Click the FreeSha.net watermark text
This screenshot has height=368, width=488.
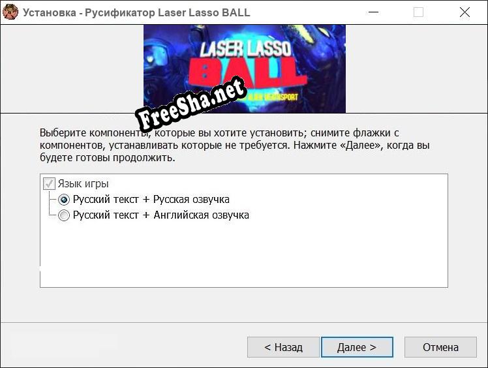191,104
